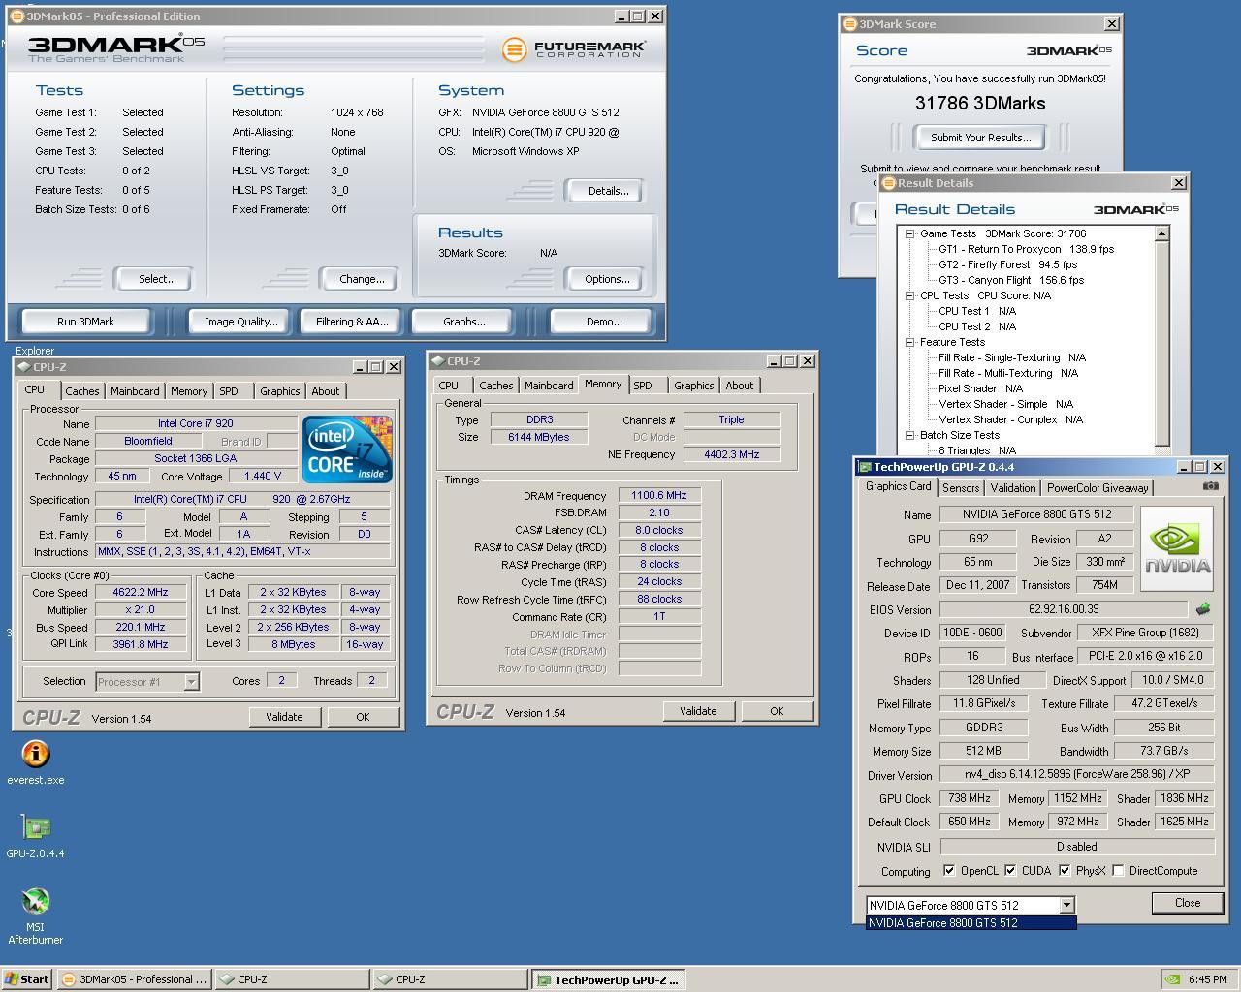
Task: Open PowerColor Giveaway tab in GPU-Z
Action: point(1098,488)
